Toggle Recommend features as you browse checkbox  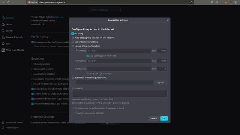(33, 104)
